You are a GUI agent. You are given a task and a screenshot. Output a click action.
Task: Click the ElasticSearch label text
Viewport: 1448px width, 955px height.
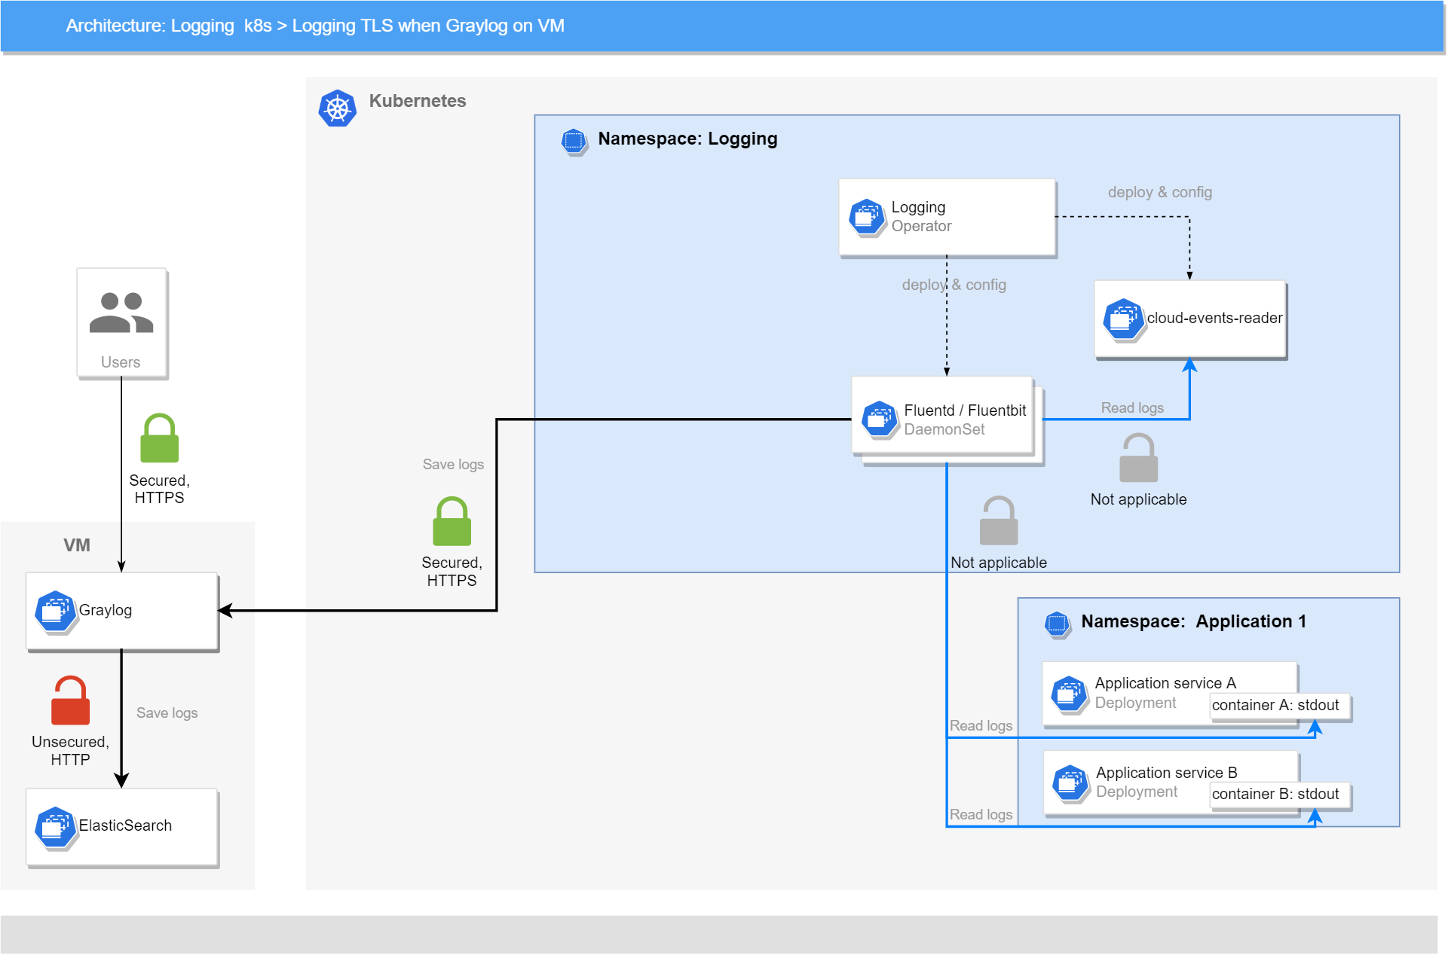125,826
